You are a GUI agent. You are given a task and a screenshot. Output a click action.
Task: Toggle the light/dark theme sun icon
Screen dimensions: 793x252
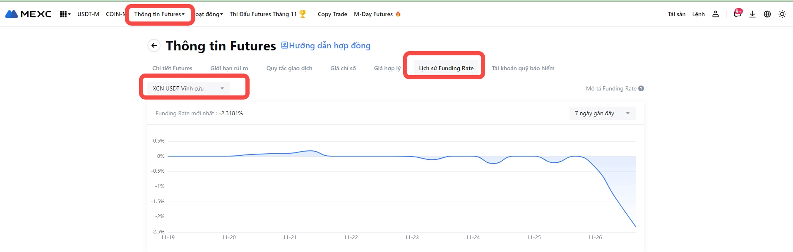[x=782, y=14]
